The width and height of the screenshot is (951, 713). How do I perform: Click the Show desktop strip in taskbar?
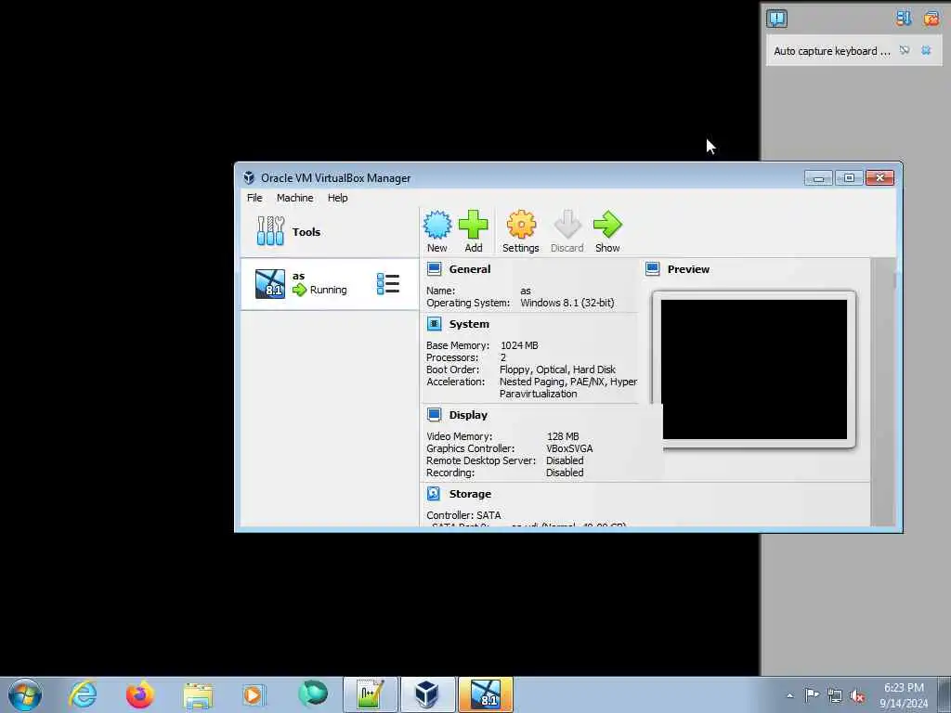click(x=944, y=694)
